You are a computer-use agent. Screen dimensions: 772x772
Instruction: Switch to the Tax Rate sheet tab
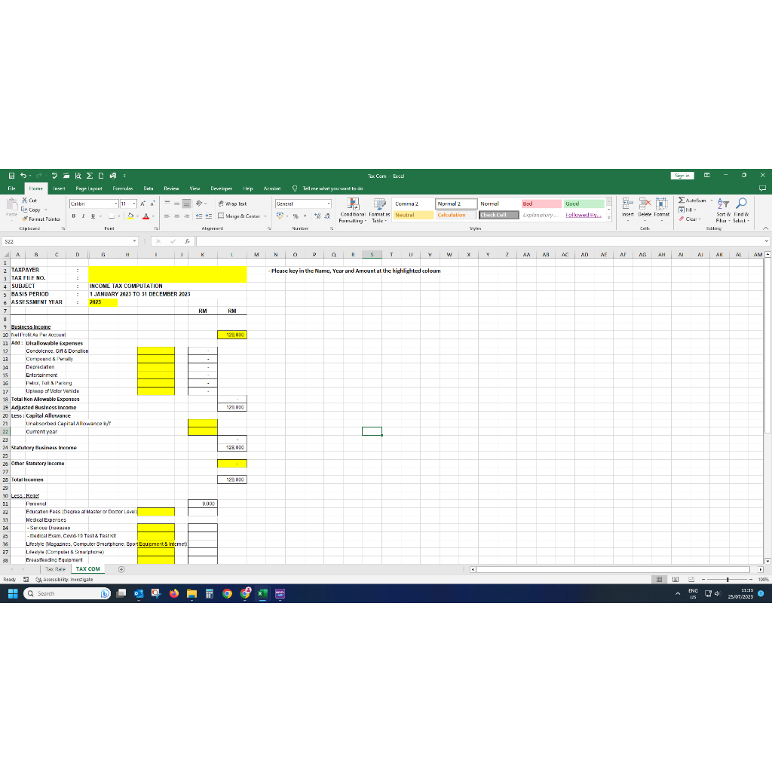click(55, 569)
